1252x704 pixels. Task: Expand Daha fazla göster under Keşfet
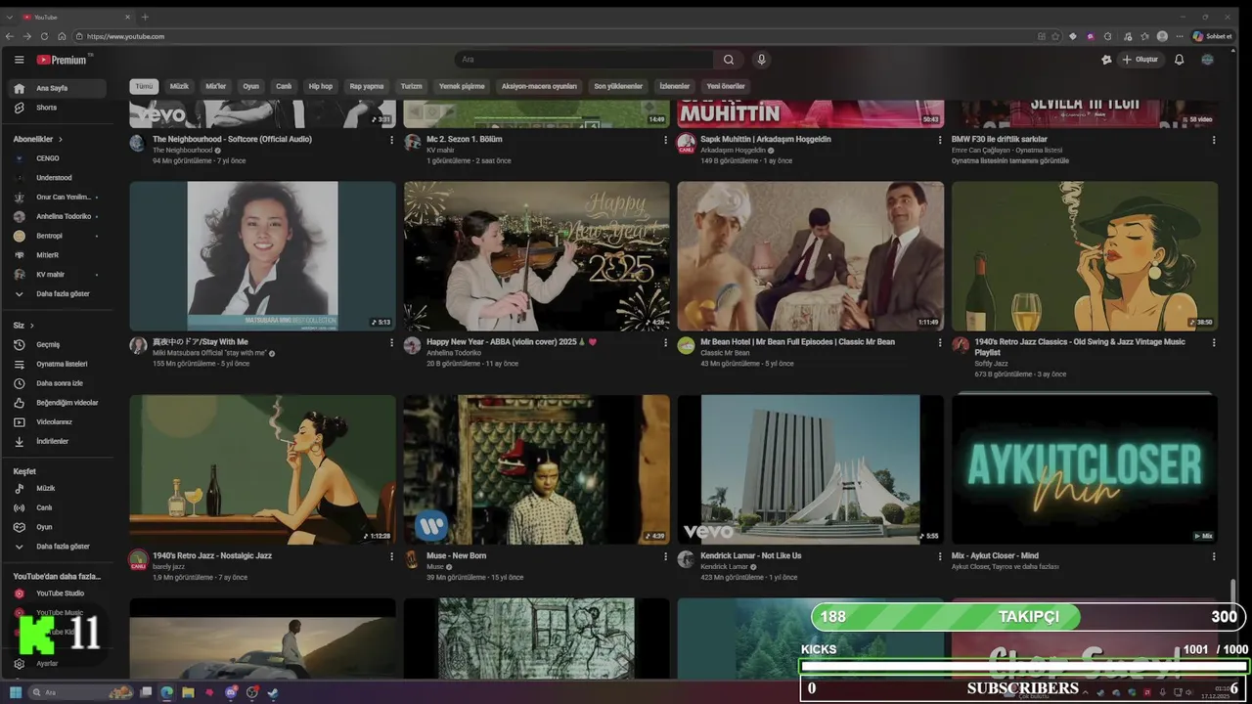(59, 547)
